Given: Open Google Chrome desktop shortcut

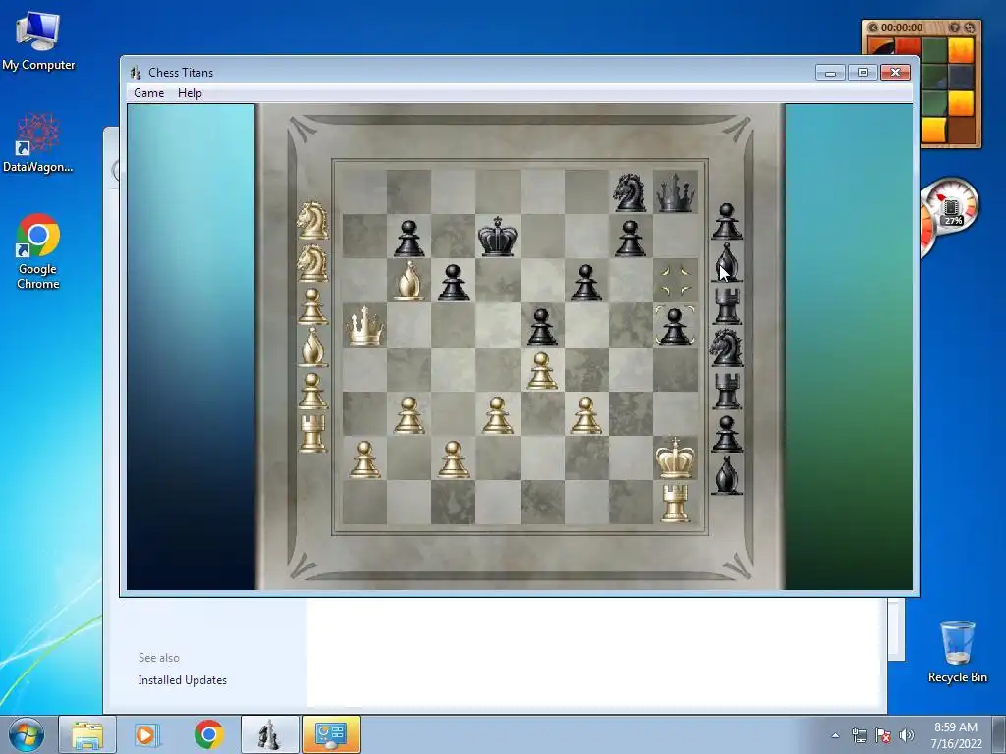Looking at the screenshot, I should (38, 251).
